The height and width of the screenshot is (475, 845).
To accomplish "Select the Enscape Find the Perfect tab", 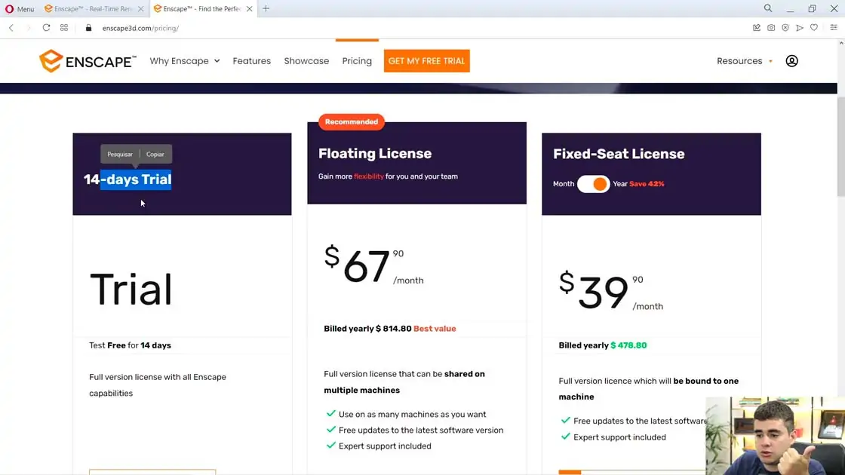I will pos(197,8).
